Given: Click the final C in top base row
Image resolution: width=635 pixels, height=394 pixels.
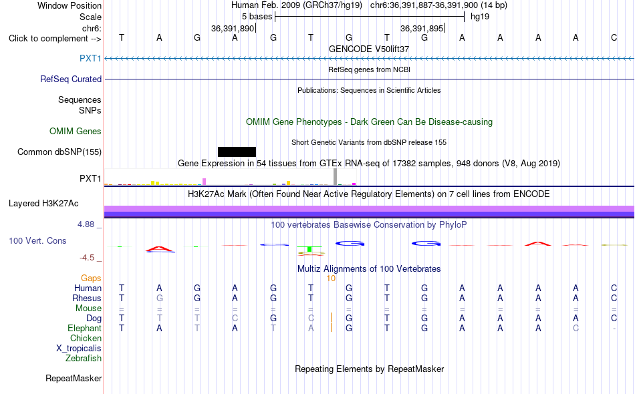Looking at the screenshot, I should coord(614,37).
